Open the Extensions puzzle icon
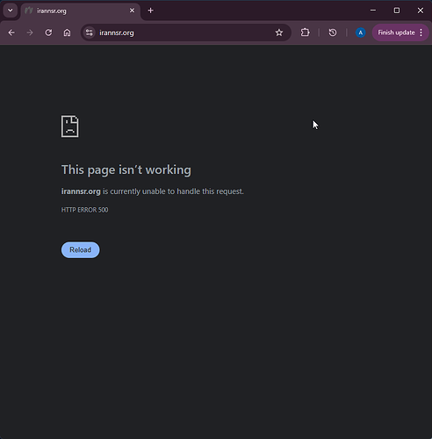The width and height of the screenshot is (432, 439). [x=305, y=32]
